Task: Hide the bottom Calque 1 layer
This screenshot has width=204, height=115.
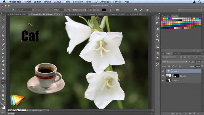Action: (163, 80)
